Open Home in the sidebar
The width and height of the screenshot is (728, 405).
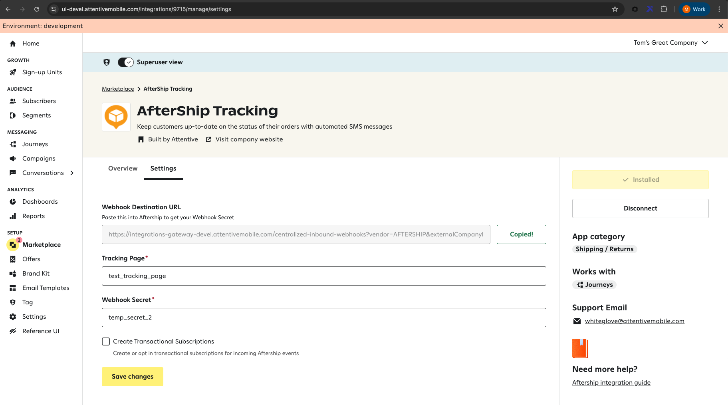[31, 44]
